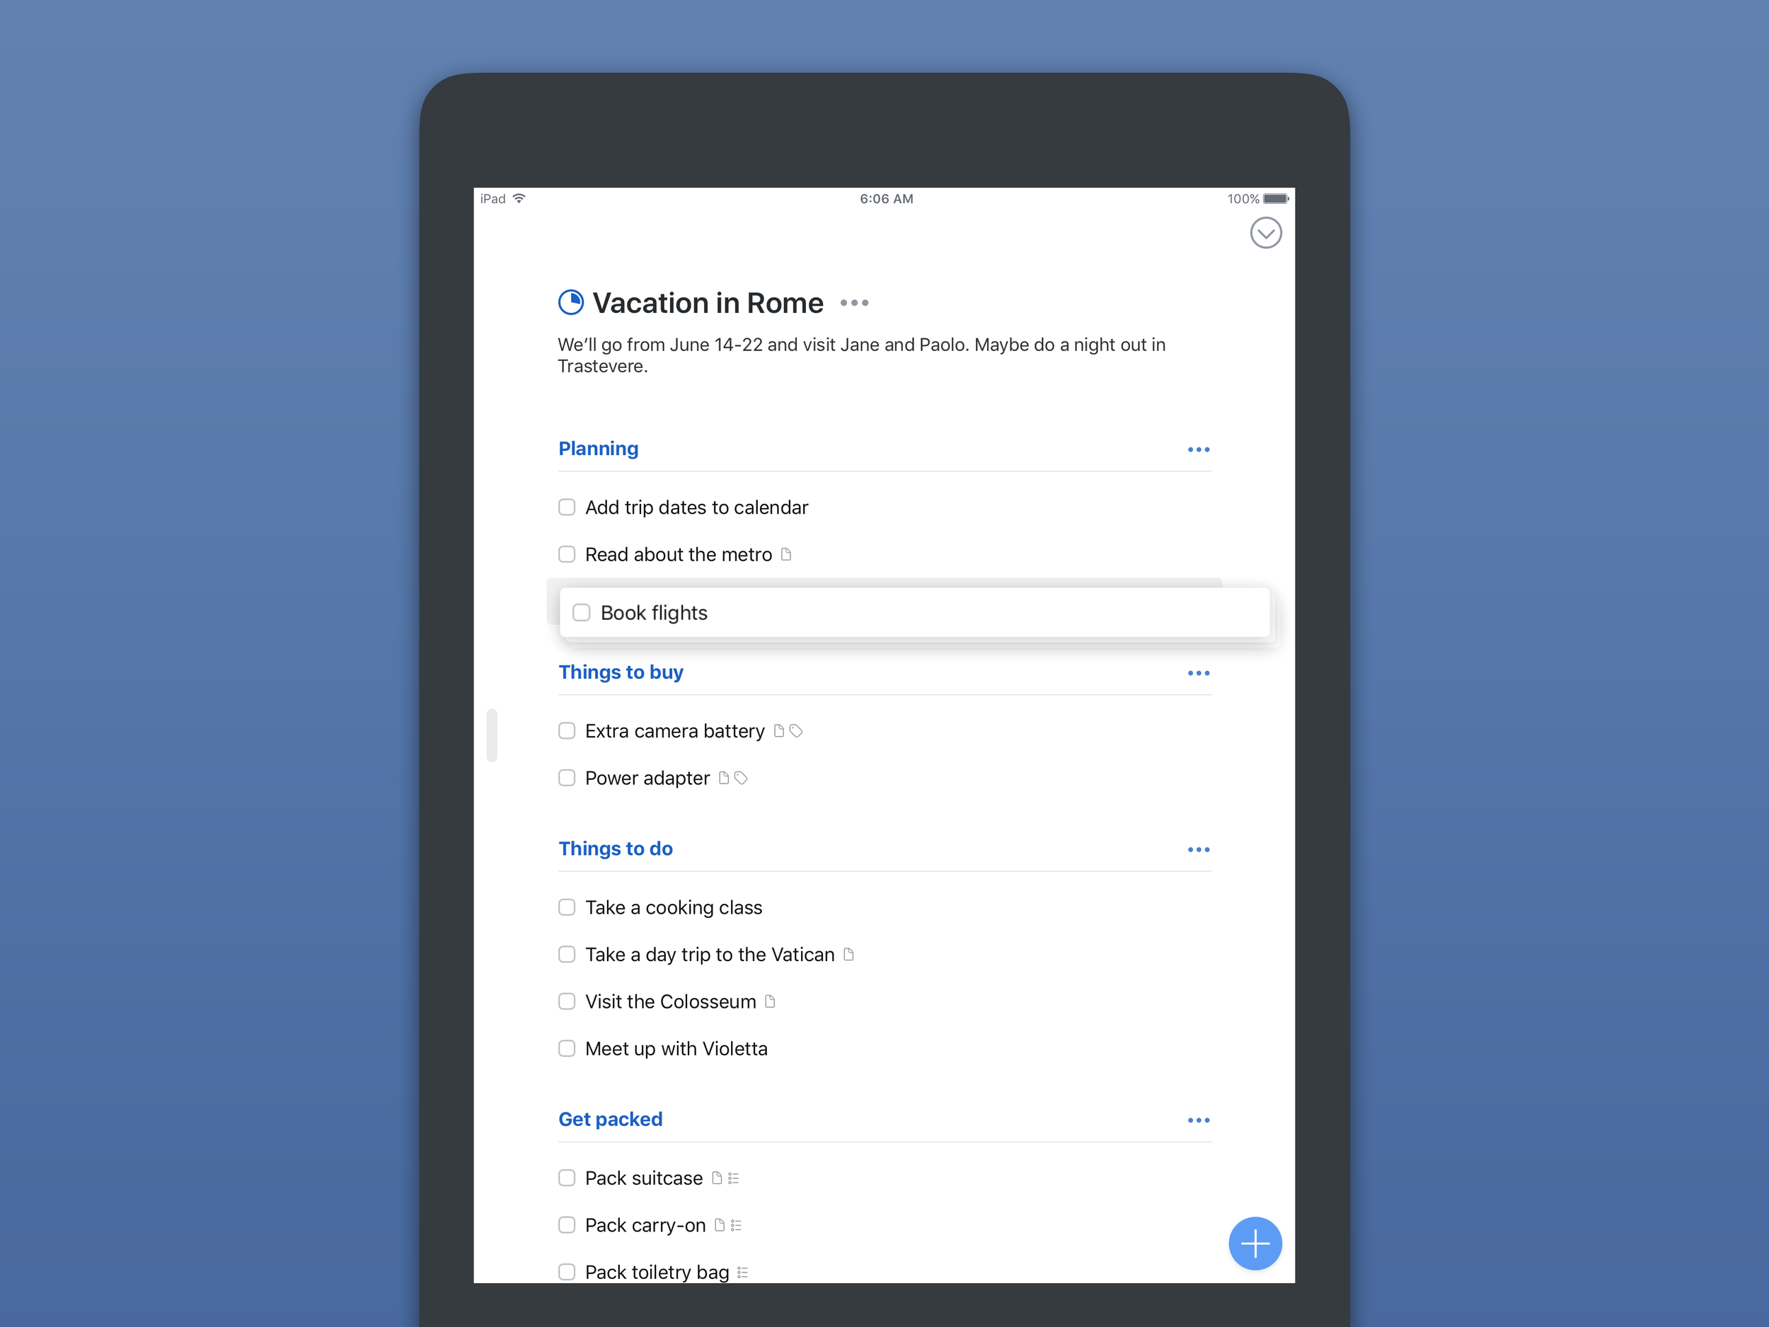The image size is (1769, 1327).
Task: Drag the right-side scrollbar downward
Action: coord(493,723)
